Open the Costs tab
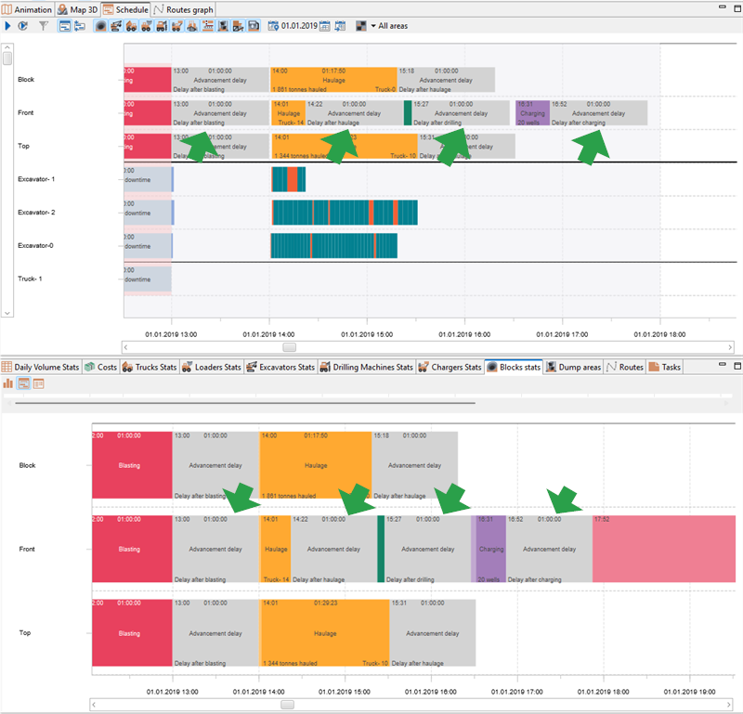743x714 pixels. click(x=100, y=367)
